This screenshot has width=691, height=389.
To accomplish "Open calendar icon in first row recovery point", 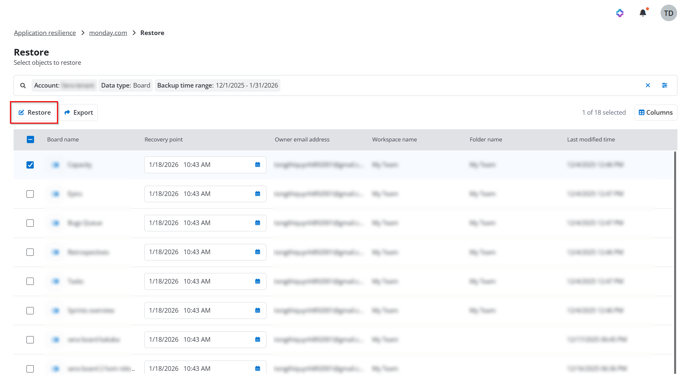I will [x=257, y=165].
